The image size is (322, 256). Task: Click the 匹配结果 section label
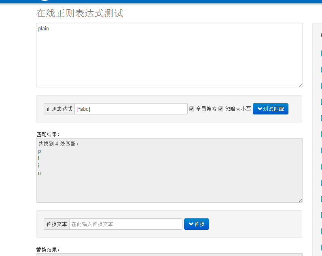pos(48,134)
